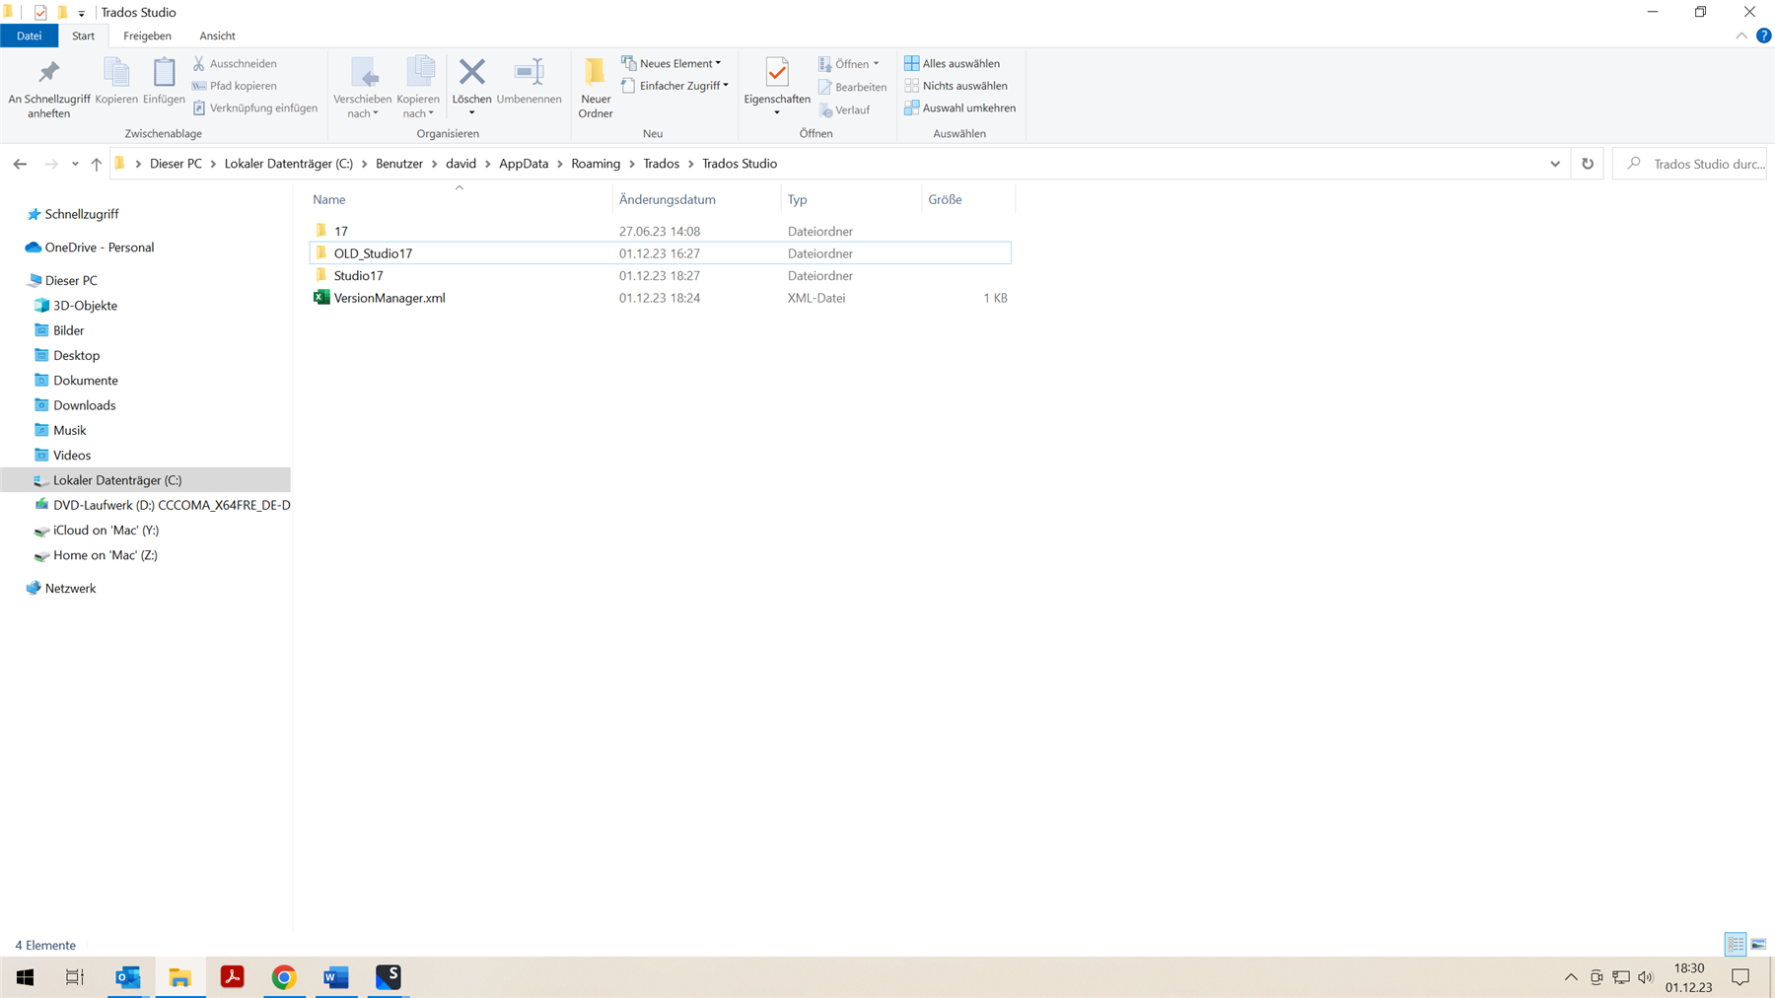
Task: Sort by the Größe column header
Action: 968,199
